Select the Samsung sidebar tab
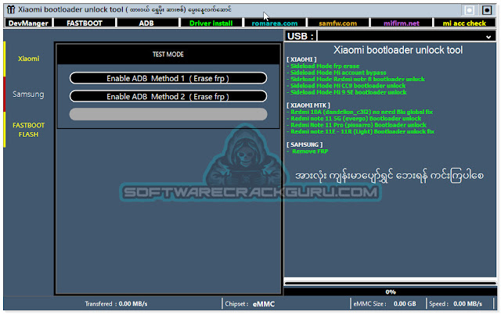This screenshot has height=314, width=501. [28, 95]
